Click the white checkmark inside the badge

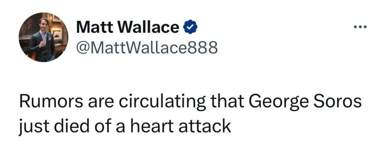tap(190, 27)
